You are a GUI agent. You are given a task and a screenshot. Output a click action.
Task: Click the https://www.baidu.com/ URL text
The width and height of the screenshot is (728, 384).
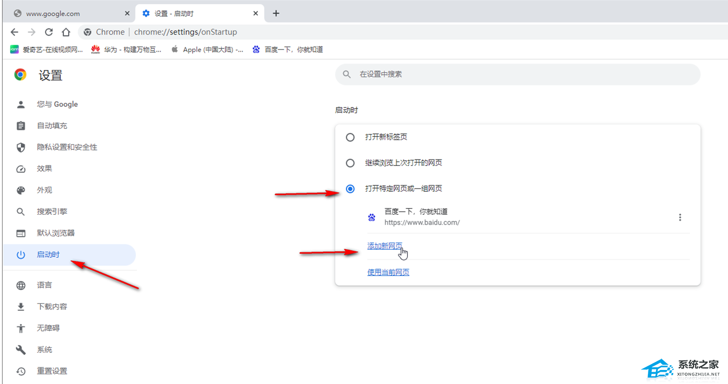click(422, 222)
